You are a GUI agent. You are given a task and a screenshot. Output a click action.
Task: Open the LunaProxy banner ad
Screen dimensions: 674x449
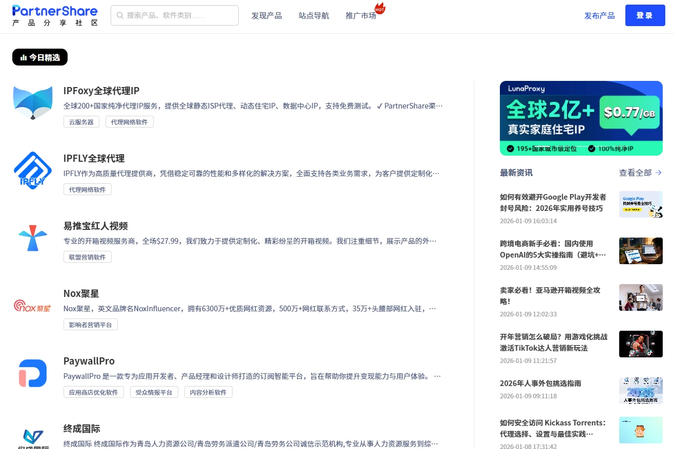[581, 118]
